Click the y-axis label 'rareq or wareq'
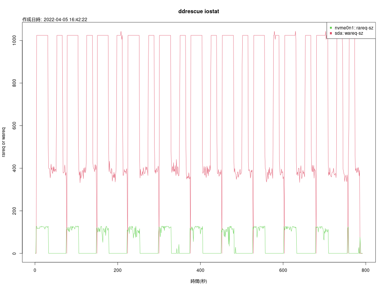 3,142
